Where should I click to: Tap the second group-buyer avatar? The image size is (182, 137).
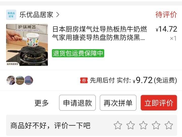[20, 80]
